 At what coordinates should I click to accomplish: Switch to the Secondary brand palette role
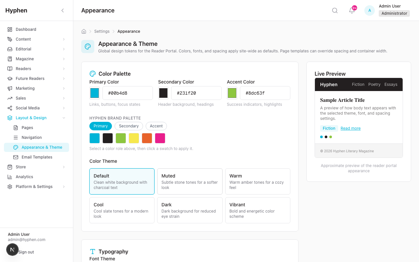pyautogui.click(x=129, y=126)
